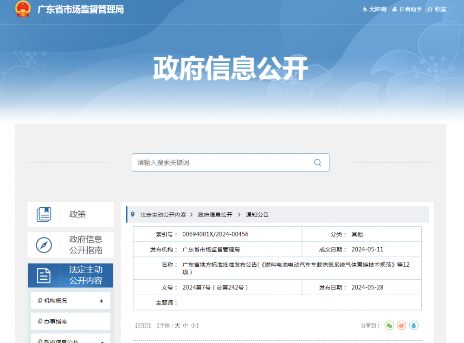
Task: Share the notice via Weibo icon
Action: pos(402,325)
